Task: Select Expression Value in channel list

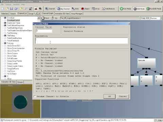Action: [x=14, y=23]
